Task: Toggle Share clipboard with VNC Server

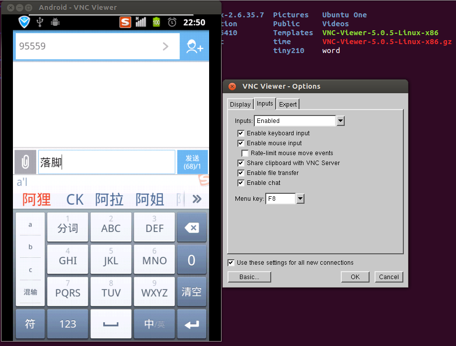Action: (x=241, y=163)
